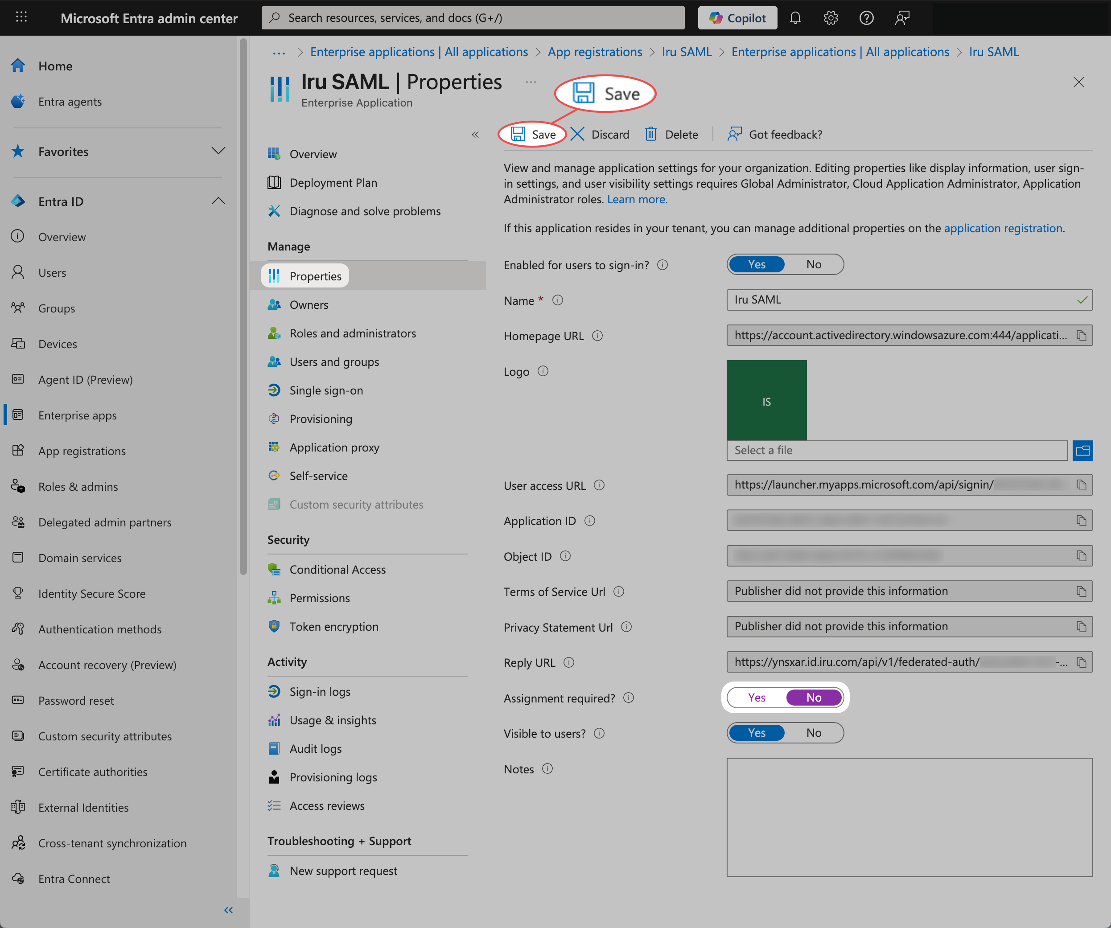Follow the Learn more link
The width and height of the screenshot is (1111, 928).
(x=637, y=199)
